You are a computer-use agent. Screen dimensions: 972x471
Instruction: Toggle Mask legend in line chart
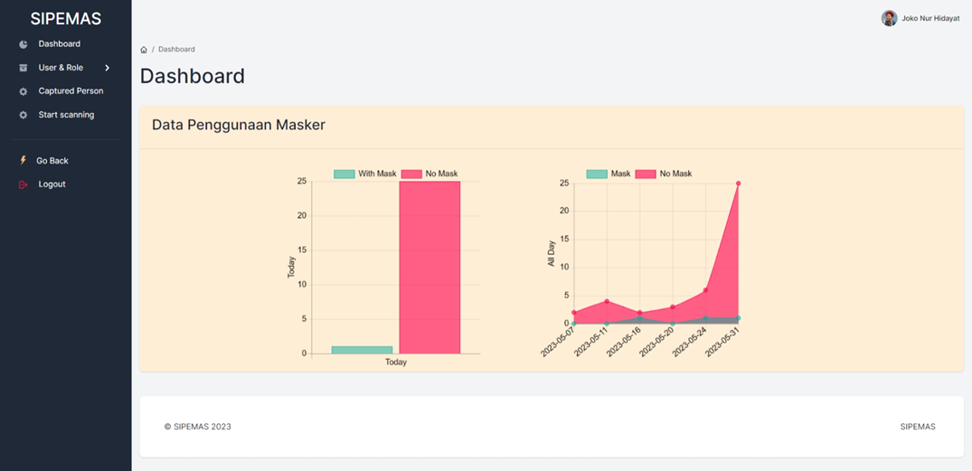pyautogui.click(x=609, y=174)
